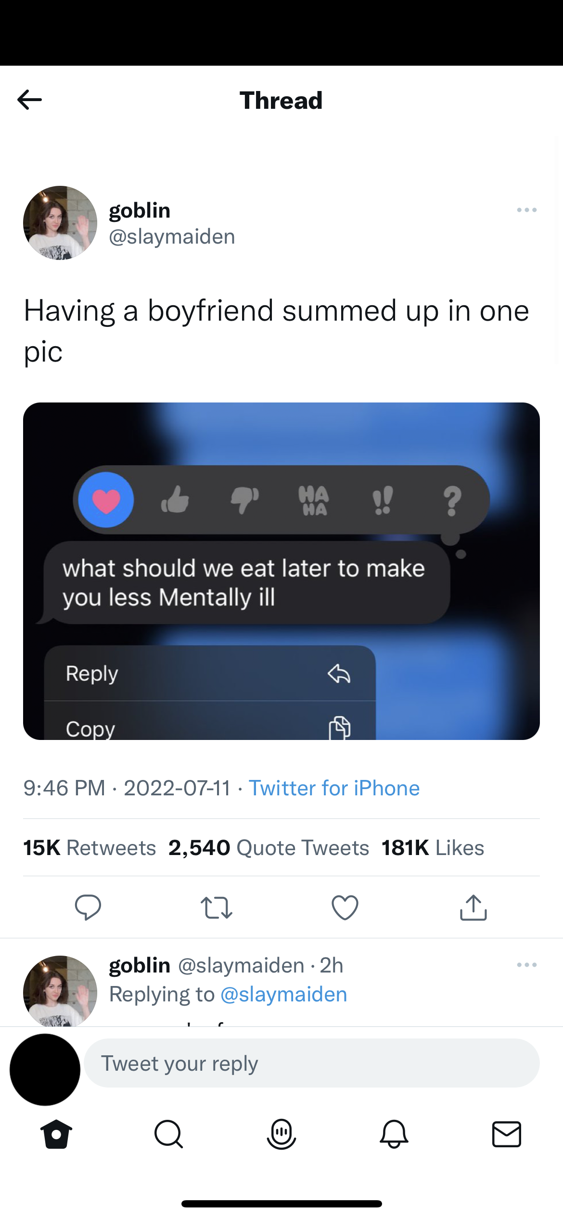The height and width of the screenshot is (1219, 563).
Task: Open more options for the main tweet
Action: click(x=526, y=210)
